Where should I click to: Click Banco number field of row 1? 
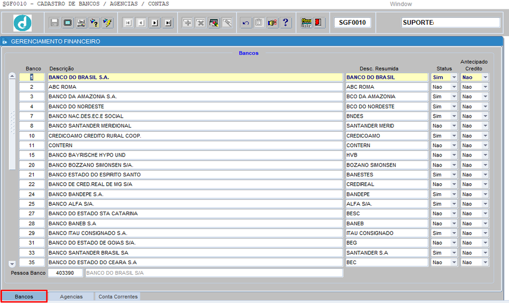(x=32, y=77)
